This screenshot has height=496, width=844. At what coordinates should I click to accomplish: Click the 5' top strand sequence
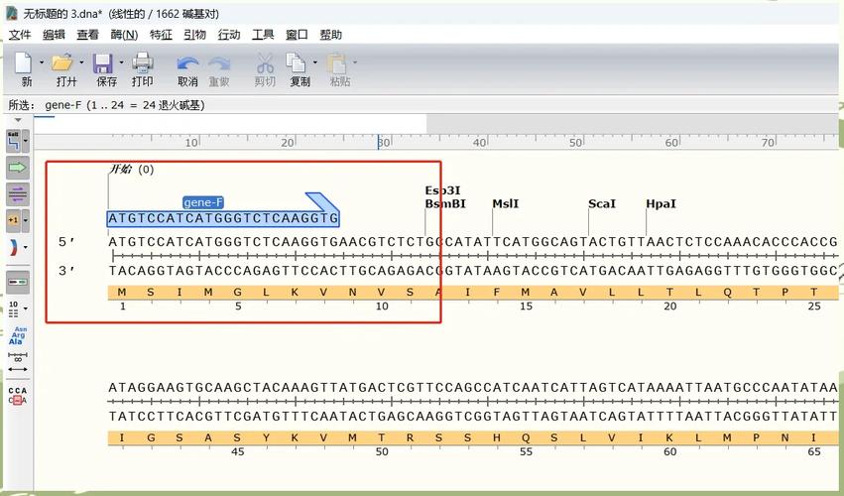473,242
